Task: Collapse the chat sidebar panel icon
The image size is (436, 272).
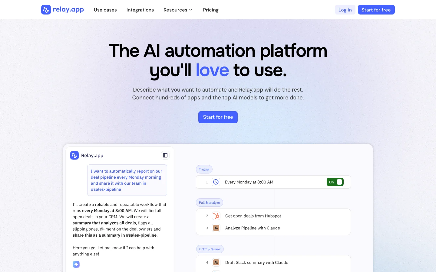Action: point(165,155)
